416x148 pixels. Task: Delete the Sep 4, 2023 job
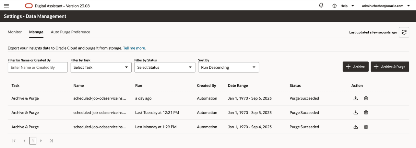(366, 127)
